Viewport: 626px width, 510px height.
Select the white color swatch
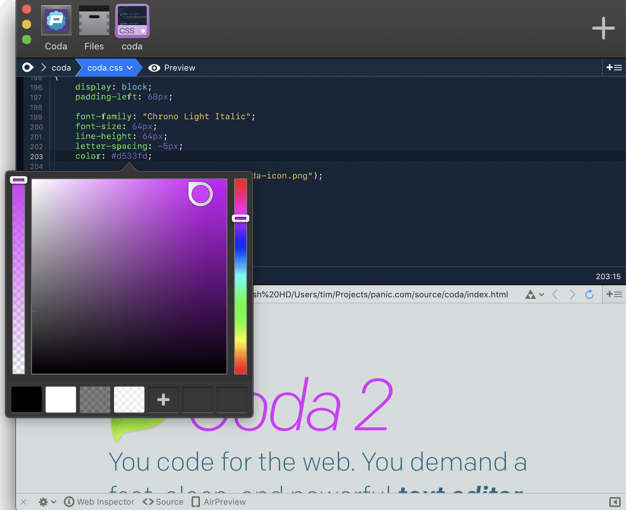pyautogui.click(x=61, y=399)
